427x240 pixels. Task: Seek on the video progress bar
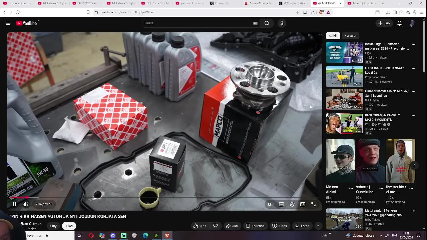[x=165, y=198]
